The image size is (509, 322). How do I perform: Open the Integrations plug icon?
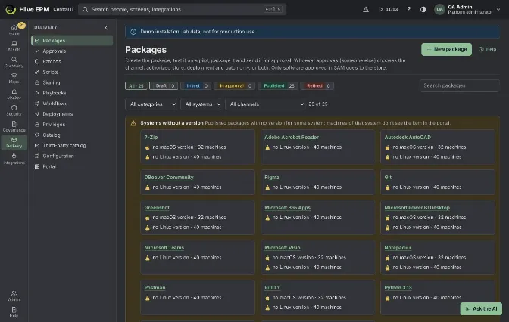click(14, 159)
